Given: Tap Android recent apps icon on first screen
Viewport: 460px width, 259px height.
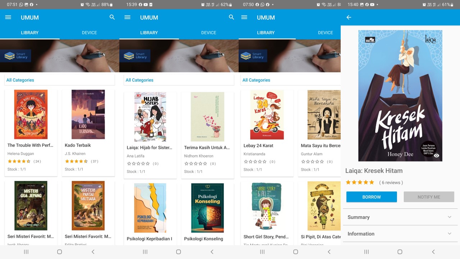Looking at the screenshot, I should [26, 252].
